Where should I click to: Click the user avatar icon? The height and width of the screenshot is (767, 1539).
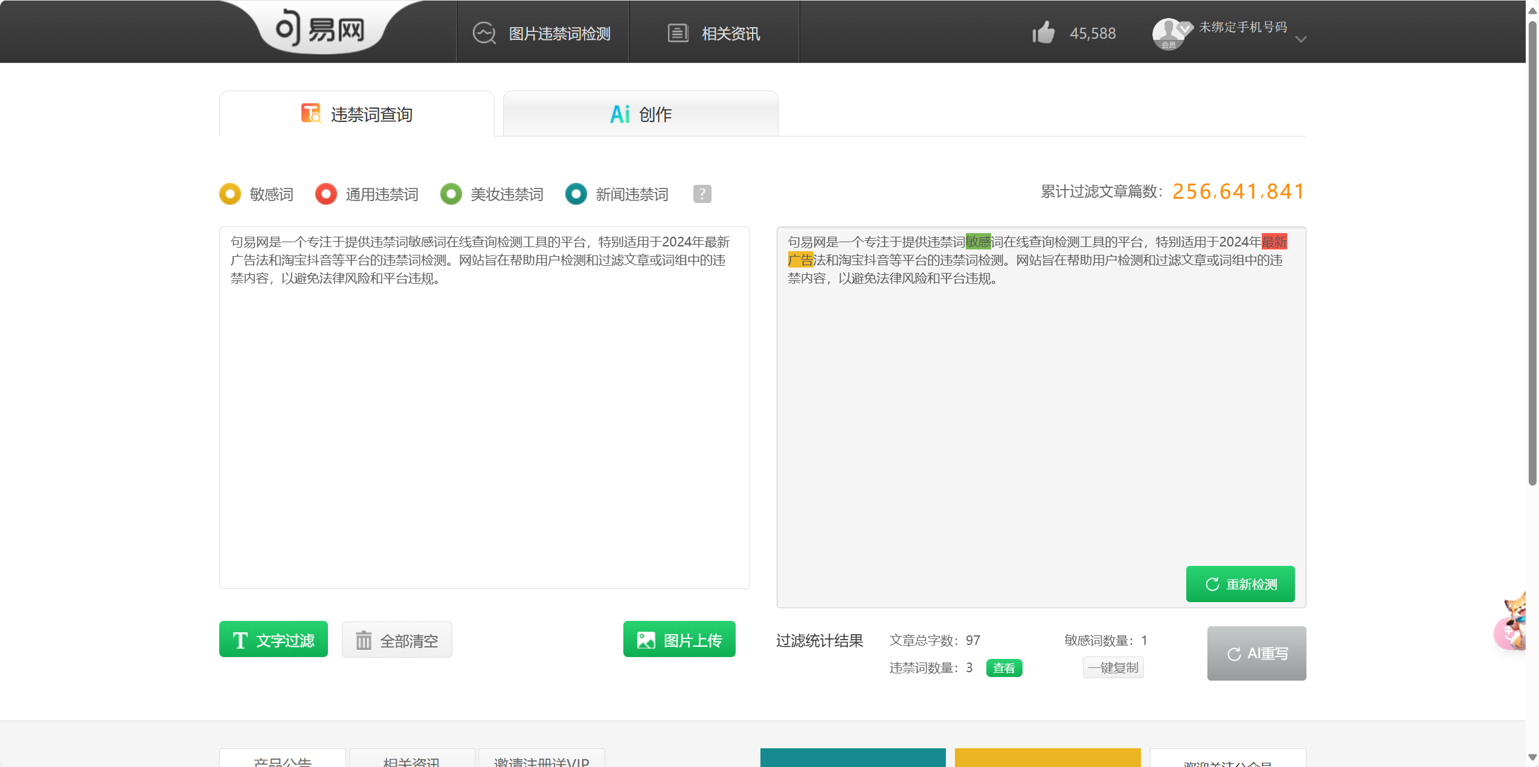[x=1169, y=34]
